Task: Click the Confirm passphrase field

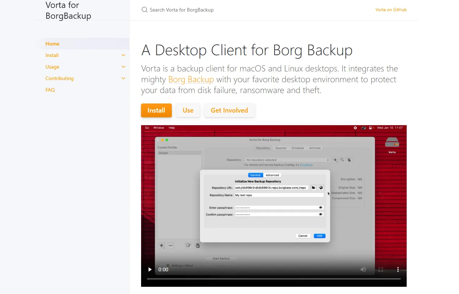Action: pos(279,214)
